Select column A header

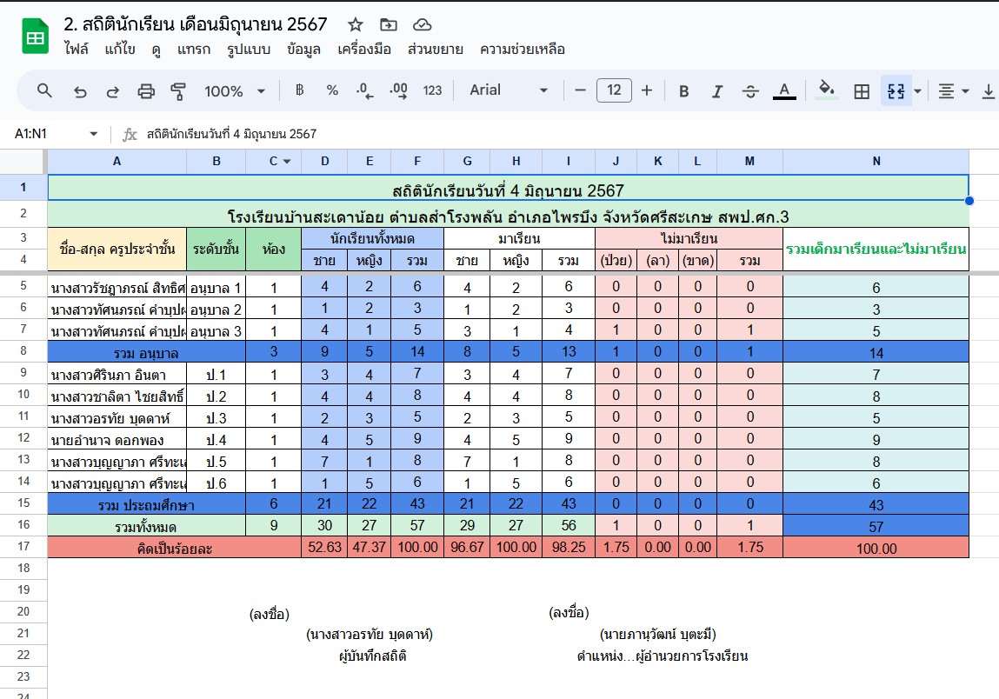tap(117, 161)
